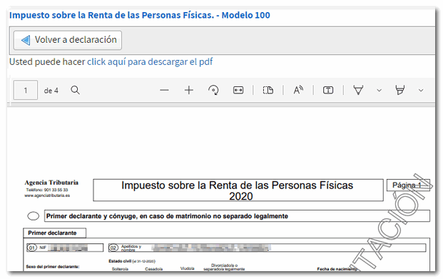Expand the draw tool options chevron
Image resolution: width=443 pixels, height=279 pixels.
tap(379, 91)
